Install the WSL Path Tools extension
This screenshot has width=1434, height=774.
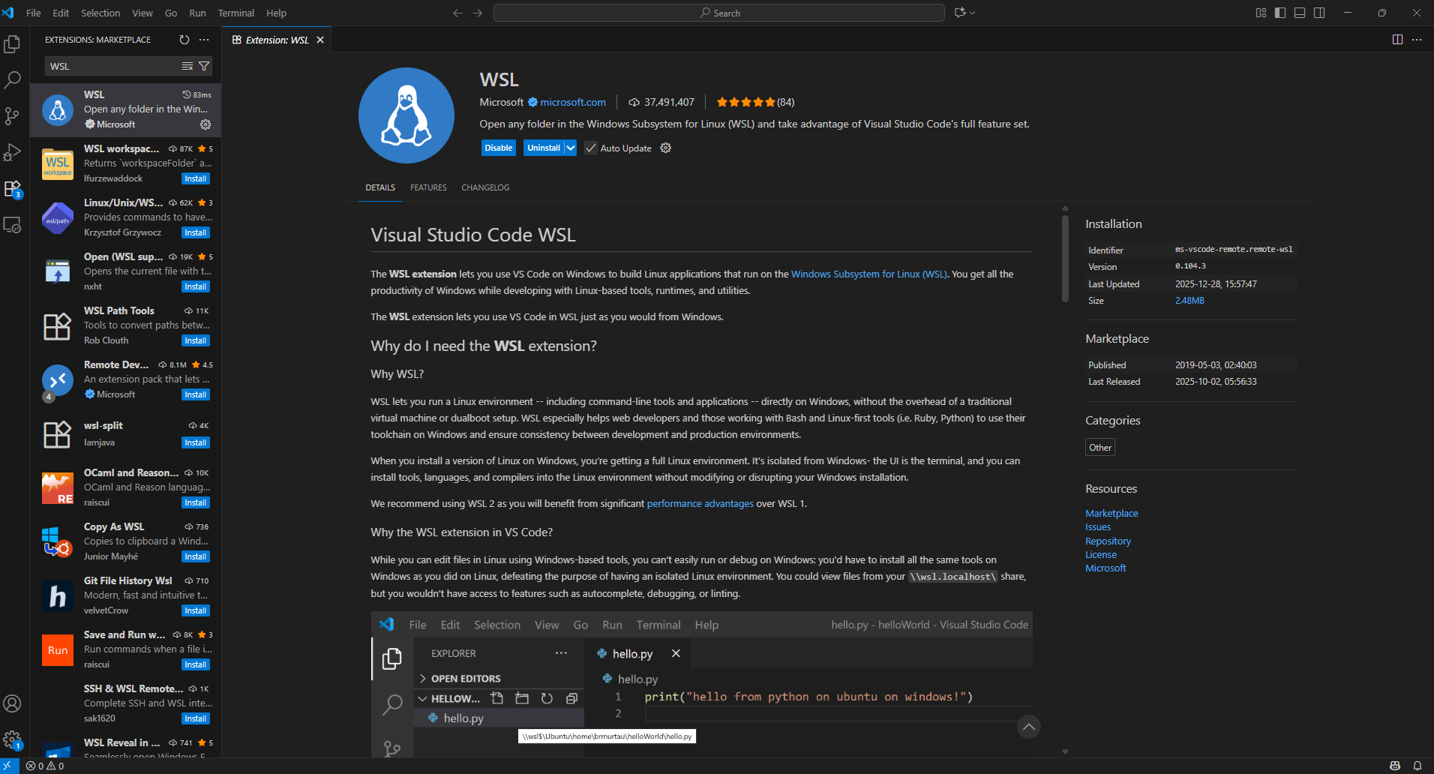[x=196, y=340]
